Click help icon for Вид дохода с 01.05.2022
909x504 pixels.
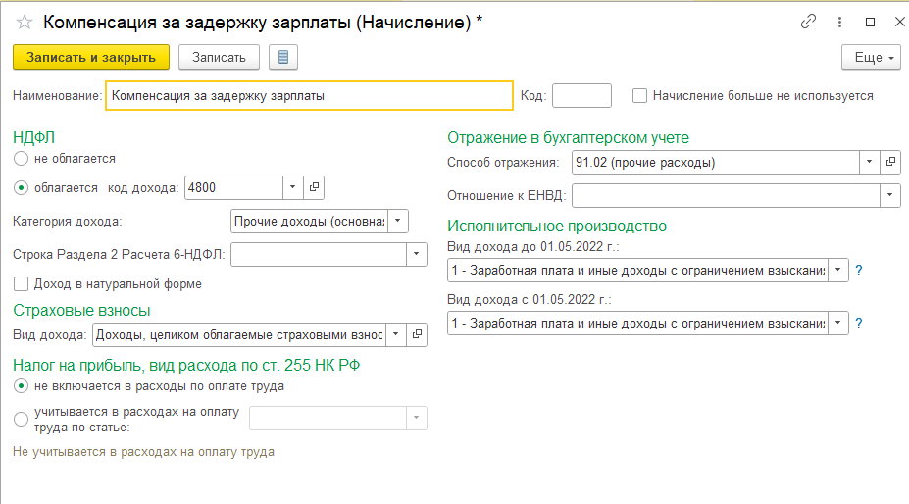tap(859, 322)
